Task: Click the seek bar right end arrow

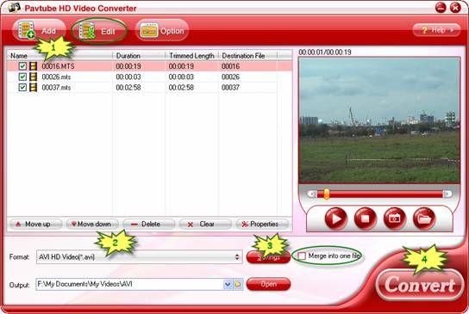Action: [447, 194]
